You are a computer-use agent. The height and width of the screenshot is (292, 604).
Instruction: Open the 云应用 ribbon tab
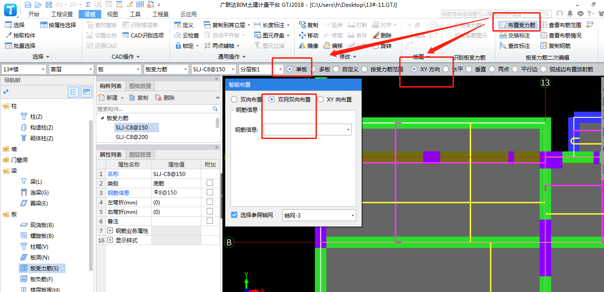click(189, 14)
